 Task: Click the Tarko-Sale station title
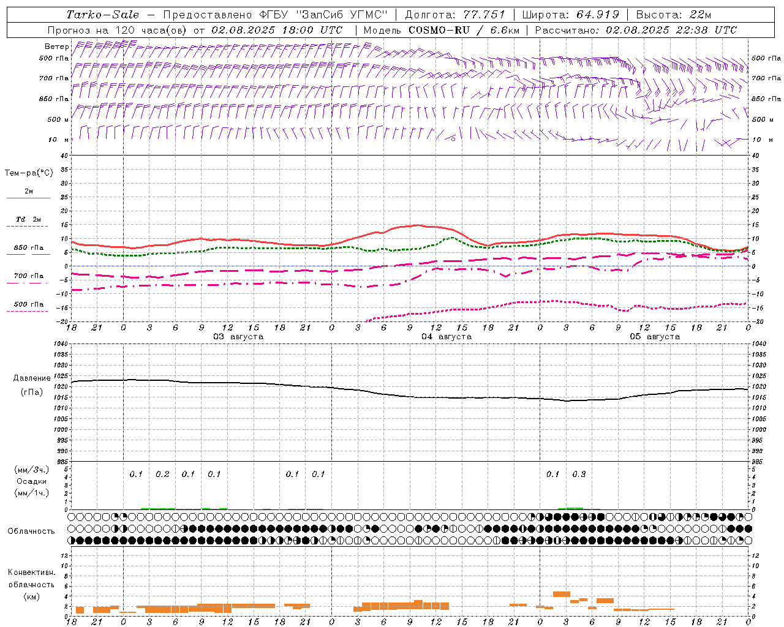pyautogui.click(x=102, y=15)
